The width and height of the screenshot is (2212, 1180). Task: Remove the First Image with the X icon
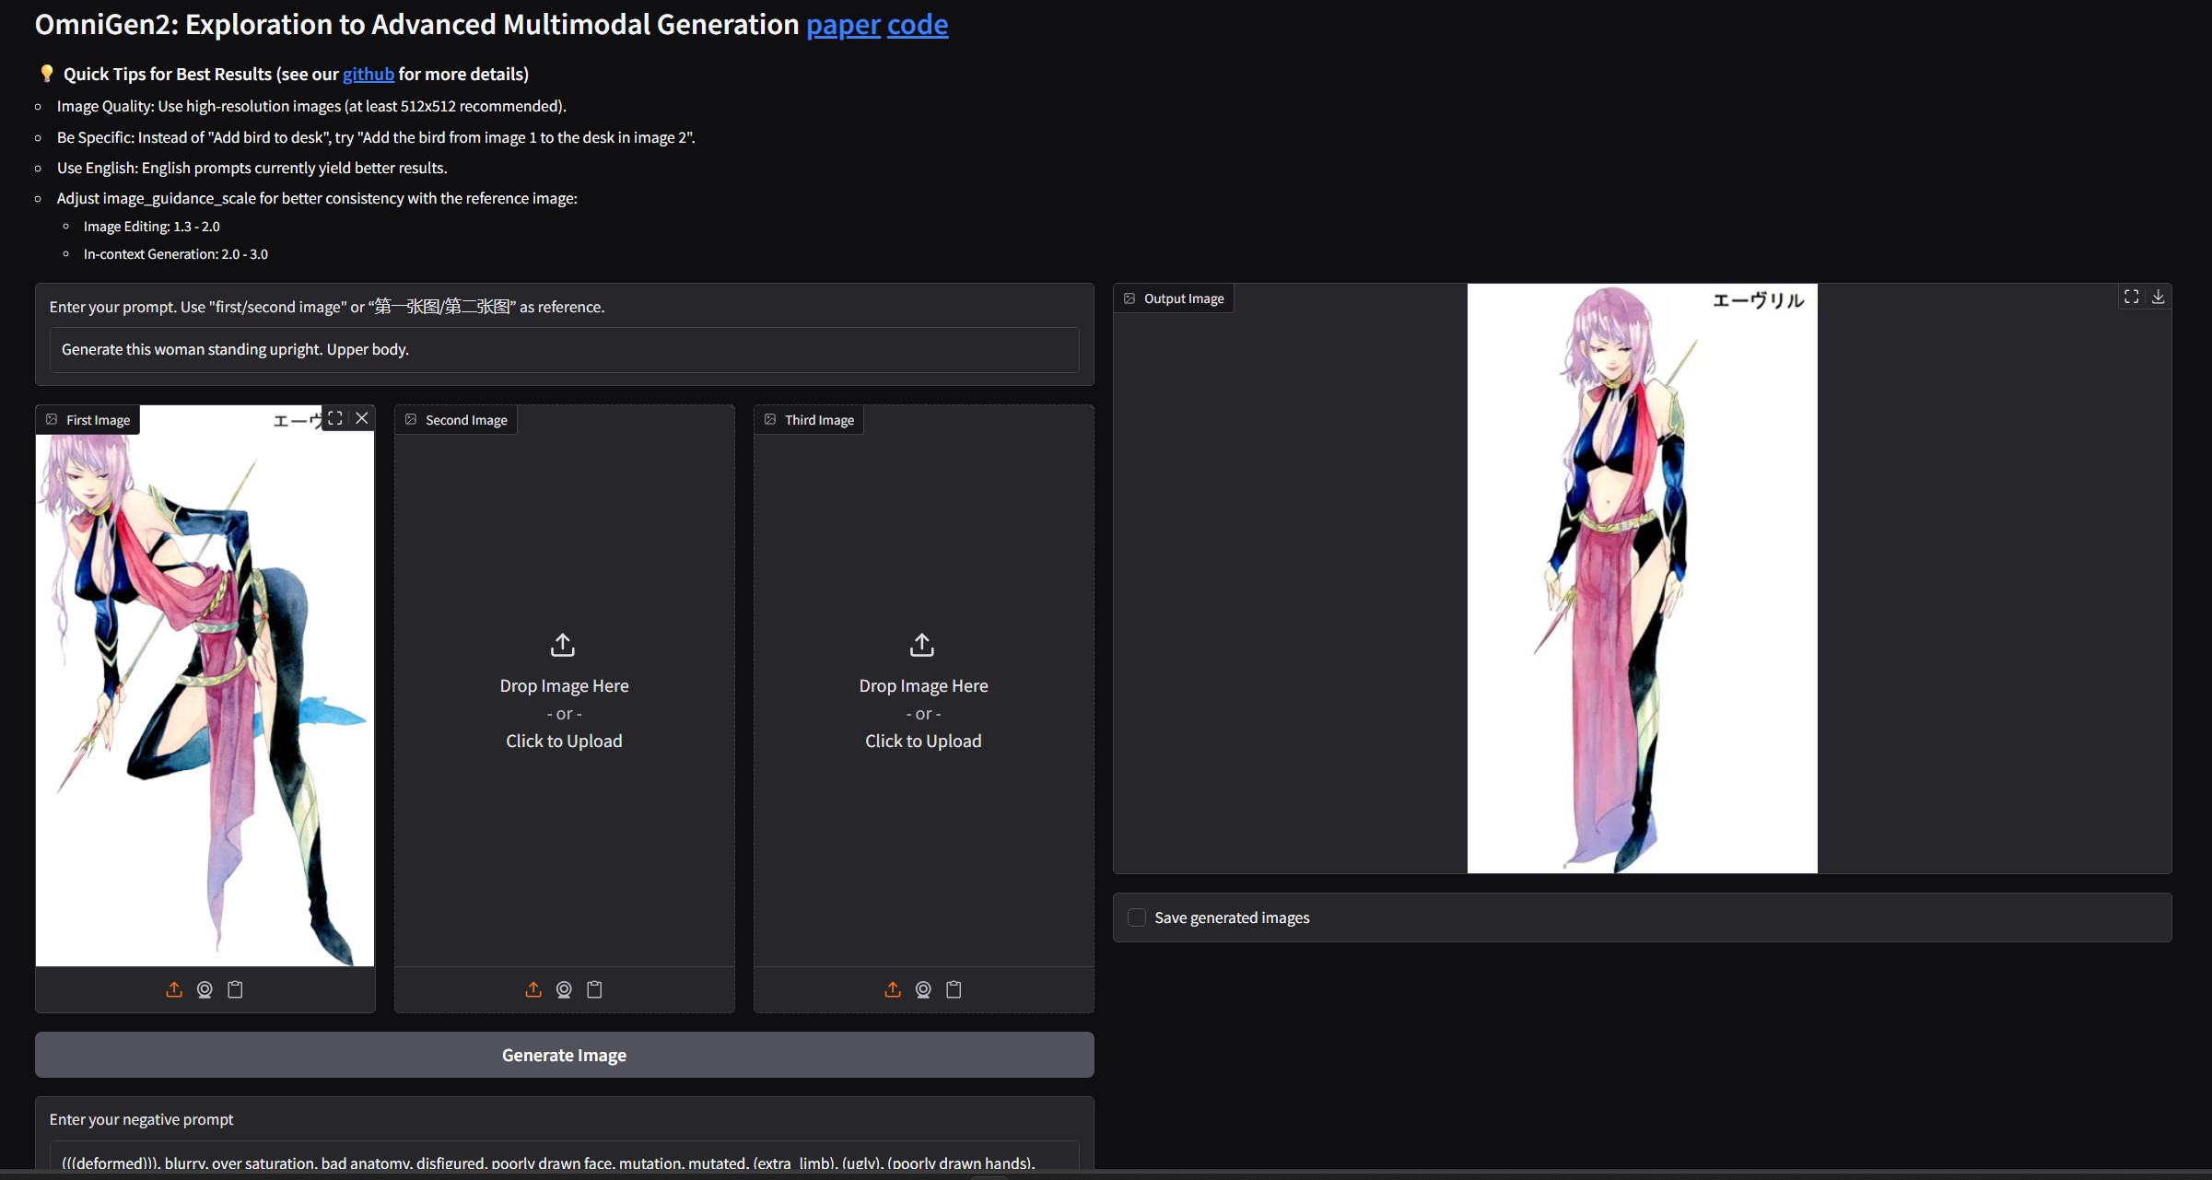362,418
